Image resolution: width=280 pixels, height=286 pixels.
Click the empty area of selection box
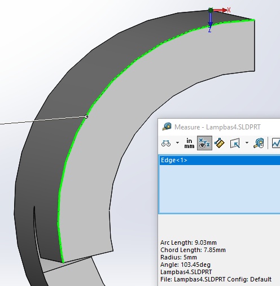[x=220, y=189]
